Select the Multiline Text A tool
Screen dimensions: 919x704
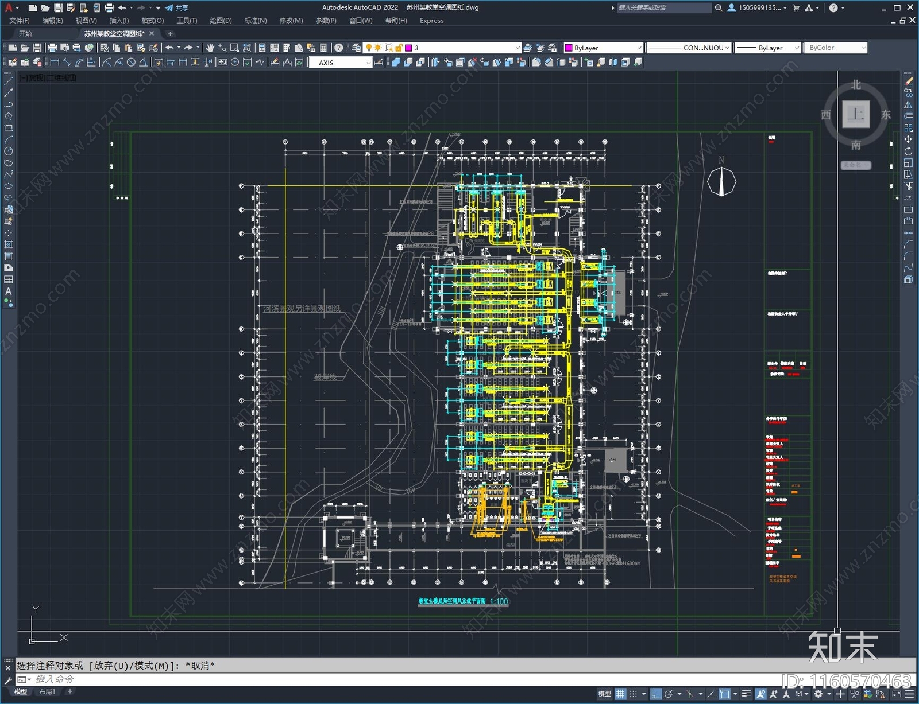(x=9, y=291)
